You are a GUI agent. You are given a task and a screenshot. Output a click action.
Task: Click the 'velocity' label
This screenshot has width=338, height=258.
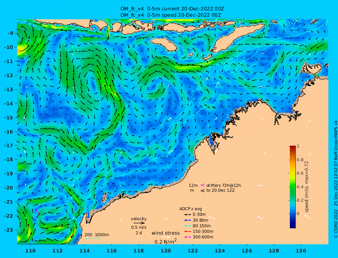[x=139, y=219]
